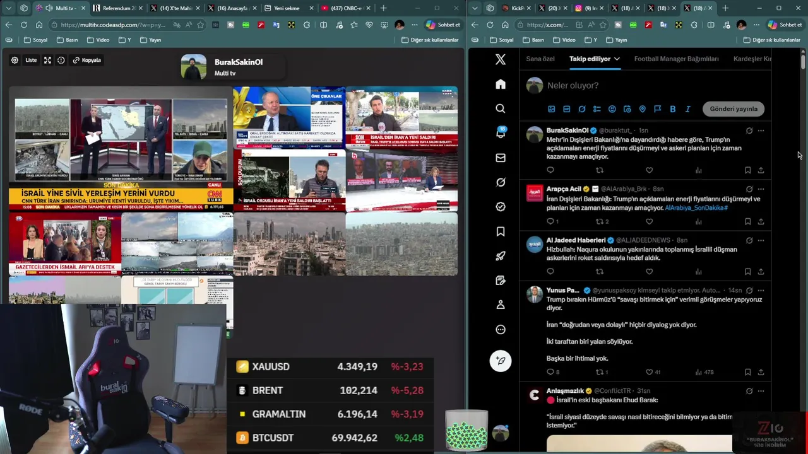Click Sohbet et Copilot button in left browser

(x=443, y=25)
